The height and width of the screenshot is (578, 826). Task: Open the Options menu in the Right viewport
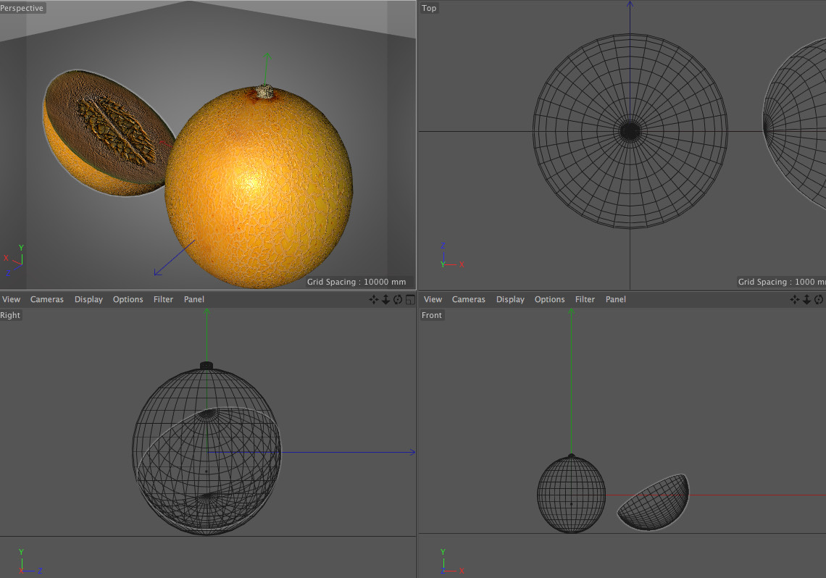click(128, 299)
